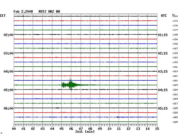The image size is (179, 136).
Task: Select the CET time label "02:00"
Action: click(9, 35)
